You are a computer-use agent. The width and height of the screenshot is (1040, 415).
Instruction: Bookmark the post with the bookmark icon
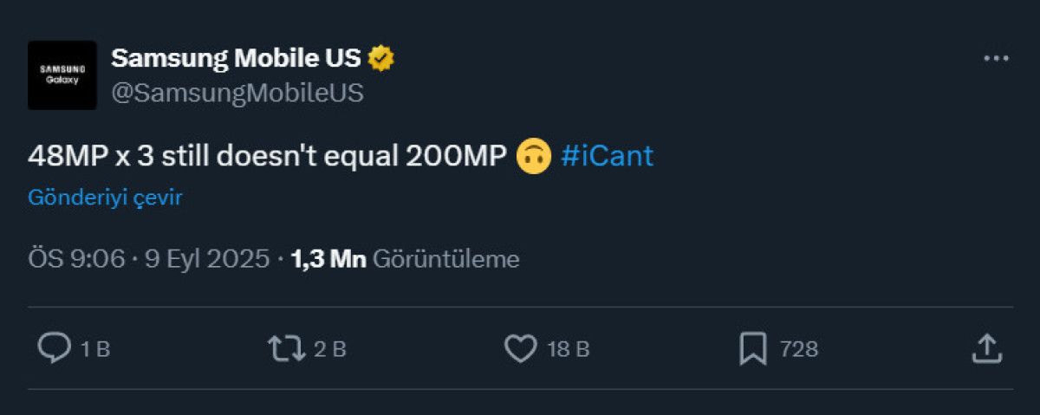coord(753,348)
